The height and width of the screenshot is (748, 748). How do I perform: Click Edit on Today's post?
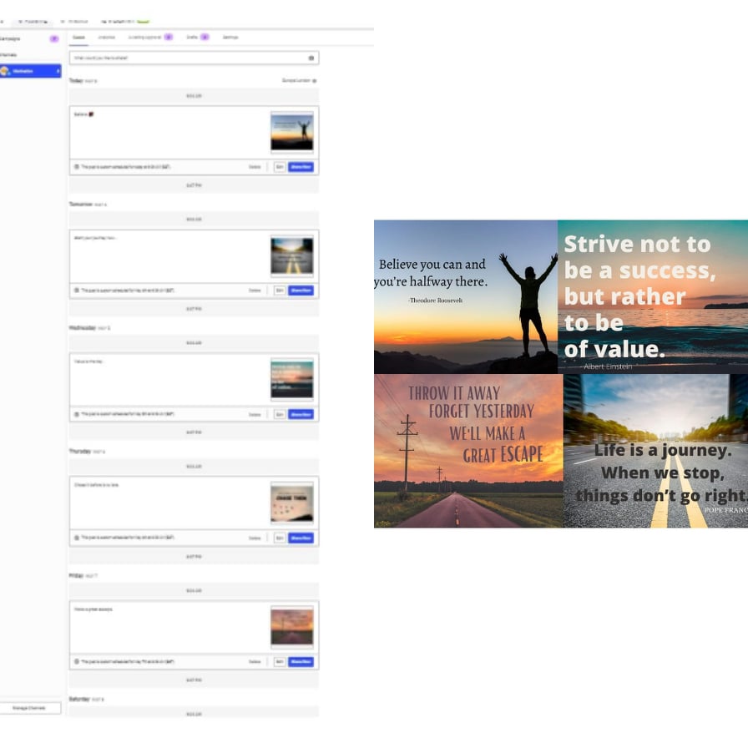280,167
